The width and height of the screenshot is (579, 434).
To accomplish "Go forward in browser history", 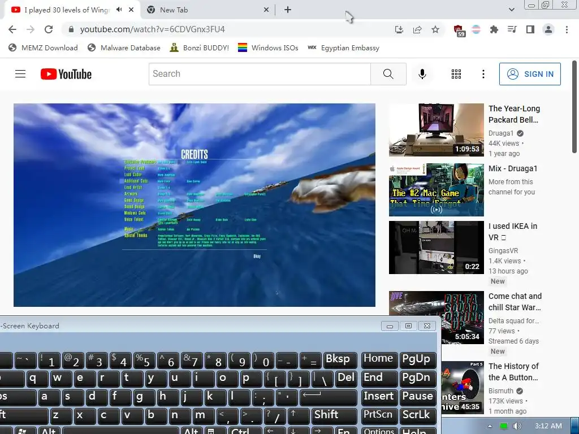I will coord(31,29).
